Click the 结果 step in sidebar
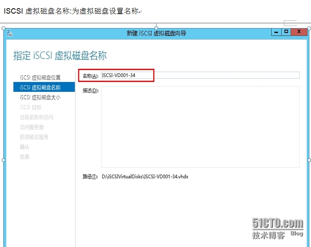 coord(24,157)
